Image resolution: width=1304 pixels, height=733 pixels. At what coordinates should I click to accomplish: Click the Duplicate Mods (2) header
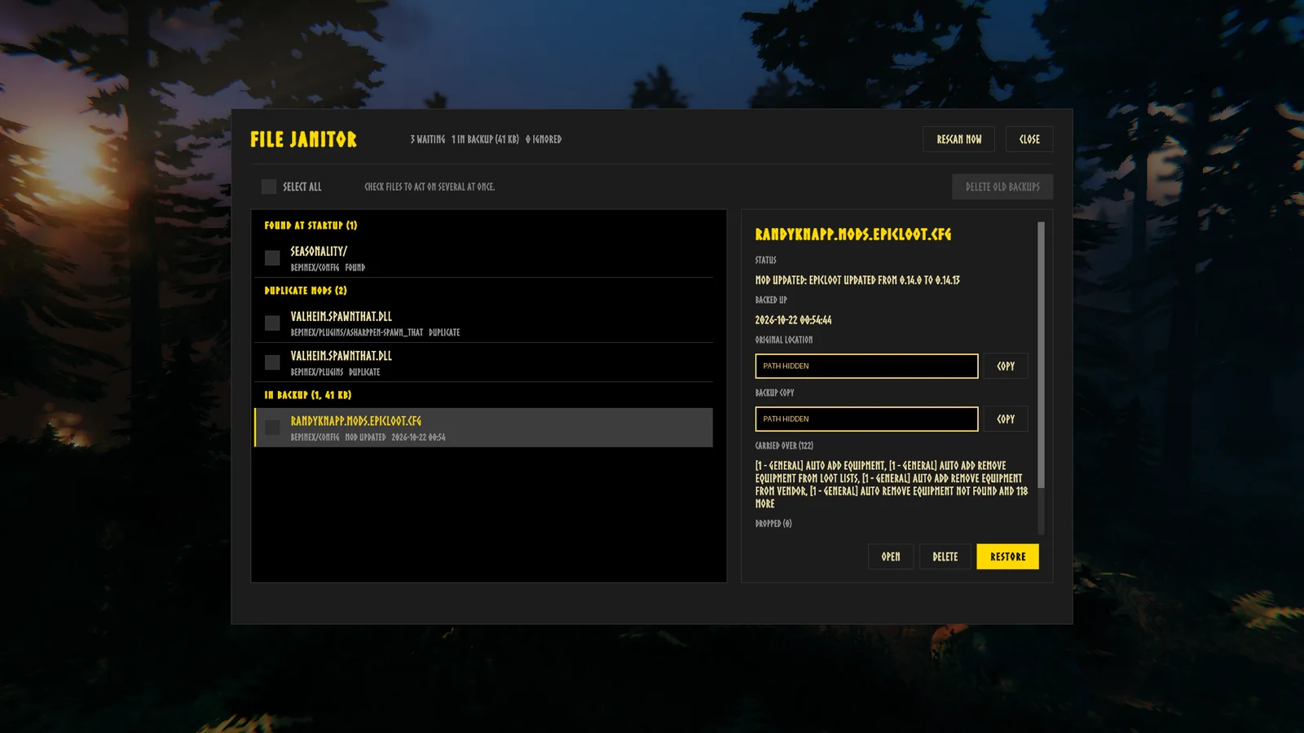[306, 291]
